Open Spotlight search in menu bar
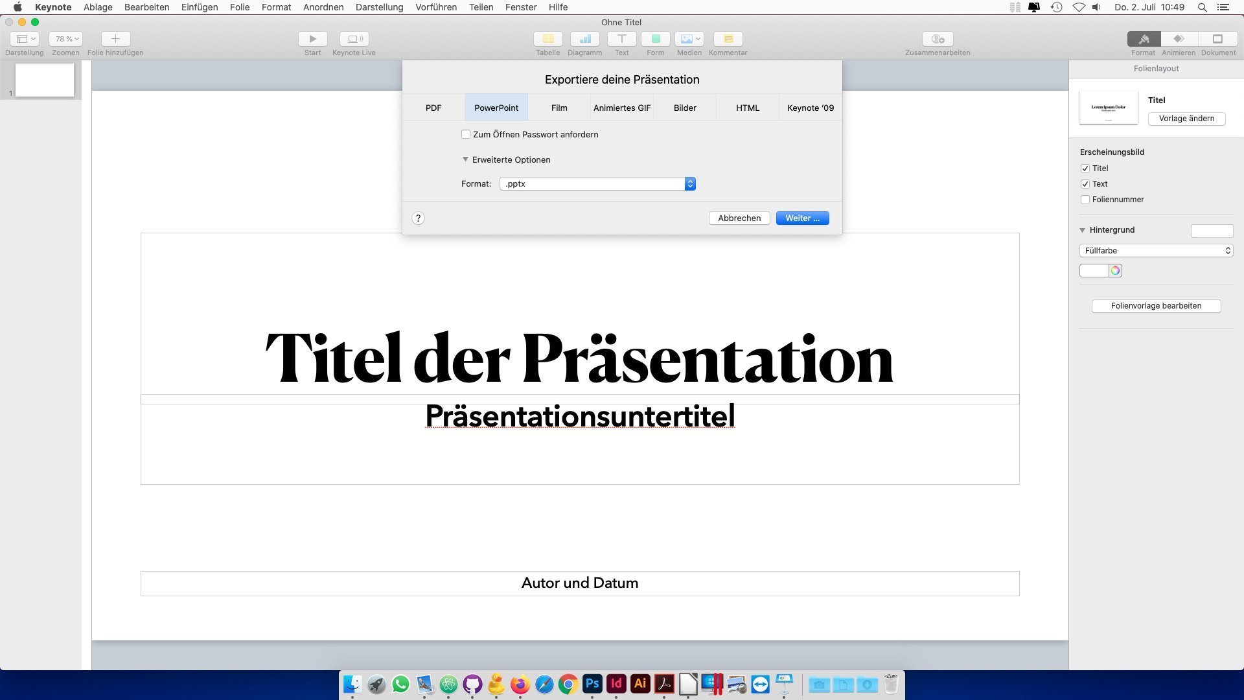This screenshot has height=700, width=1244. click(1202, 7)
